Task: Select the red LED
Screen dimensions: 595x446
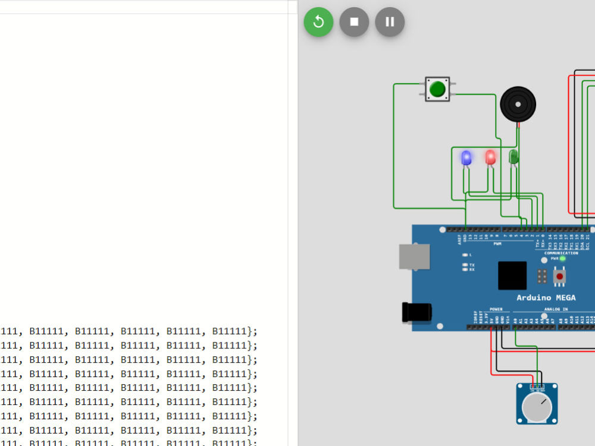Action: [490, 158]
